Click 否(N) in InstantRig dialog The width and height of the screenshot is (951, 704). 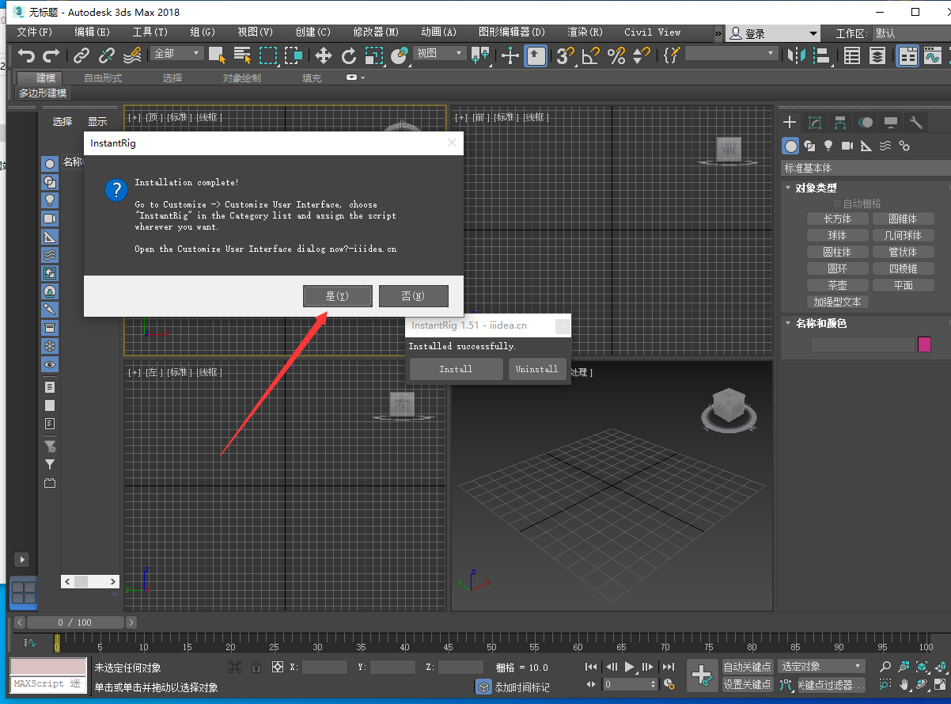pos(414,296)
